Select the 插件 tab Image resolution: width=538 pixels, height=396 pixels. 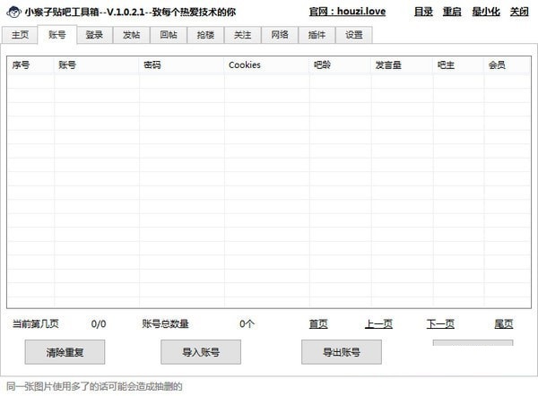[317, 35]
